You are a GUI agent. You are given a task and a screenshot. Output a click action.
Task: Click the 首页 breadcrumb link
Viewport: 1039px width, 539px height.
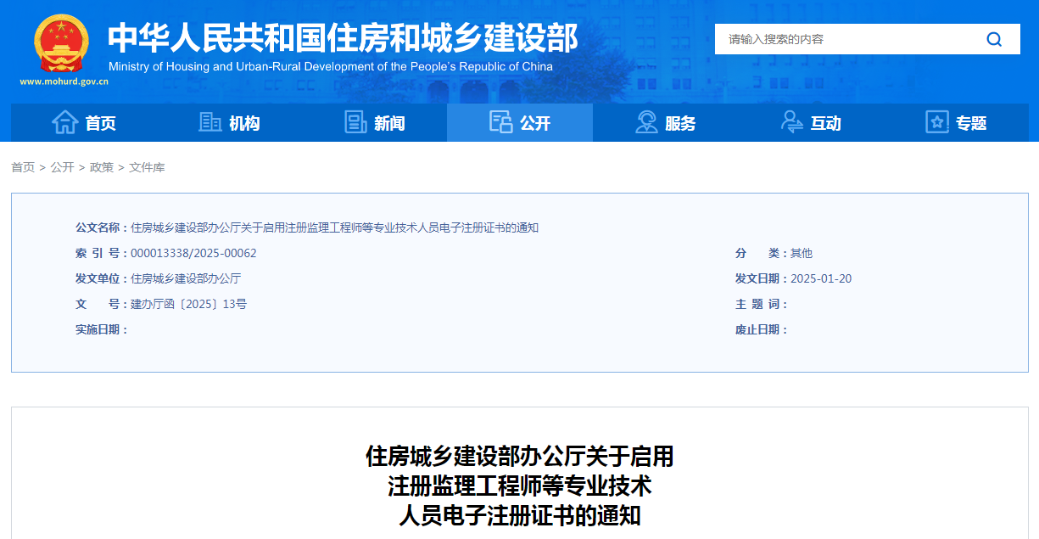23,167
